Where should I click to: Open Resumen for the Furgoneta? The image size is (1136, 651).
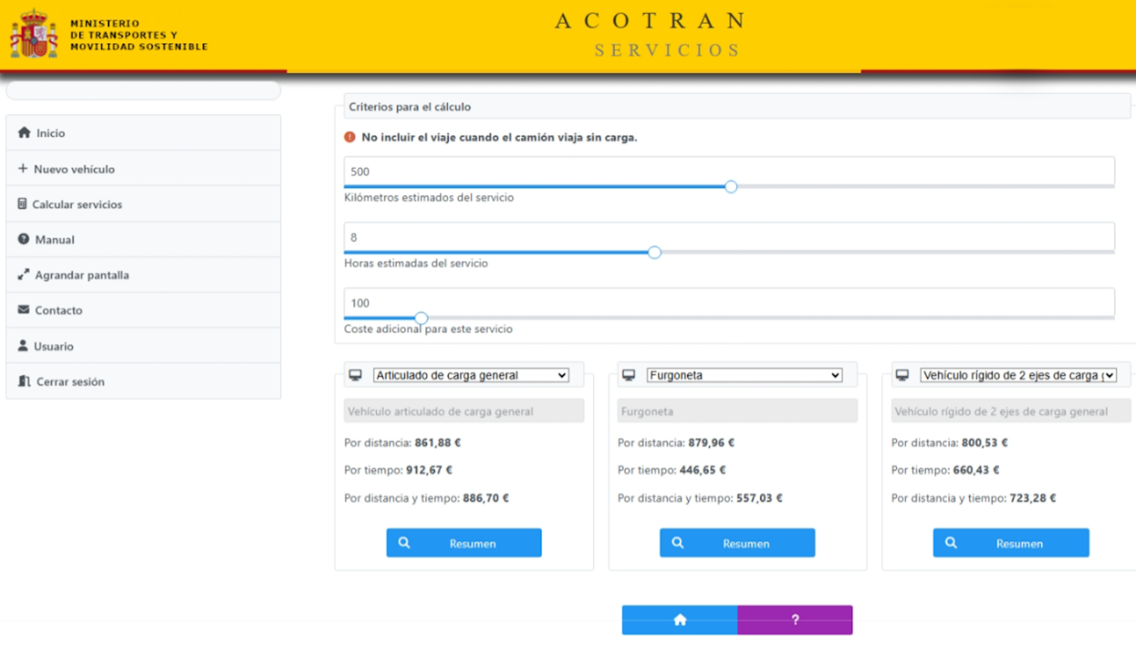[x=737, y=543]
